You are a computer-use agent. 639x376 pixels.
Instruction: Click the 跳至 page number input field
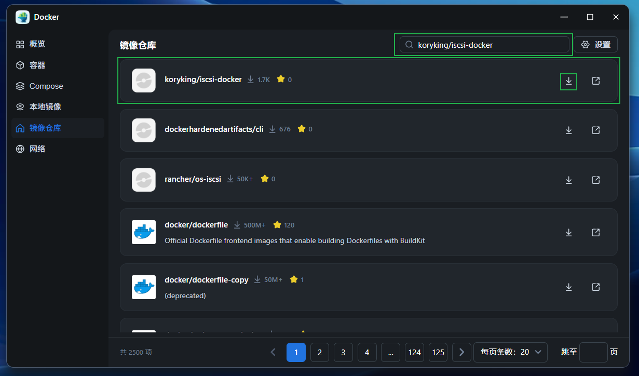[593, 352]
